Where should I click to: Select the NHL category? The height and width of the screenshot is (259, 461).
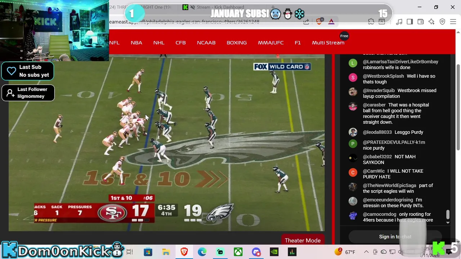pyautogui.click(x=159, y=42)
